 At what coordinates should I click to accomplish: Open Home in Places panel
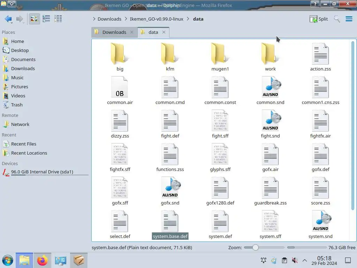(x=17, y=41)
